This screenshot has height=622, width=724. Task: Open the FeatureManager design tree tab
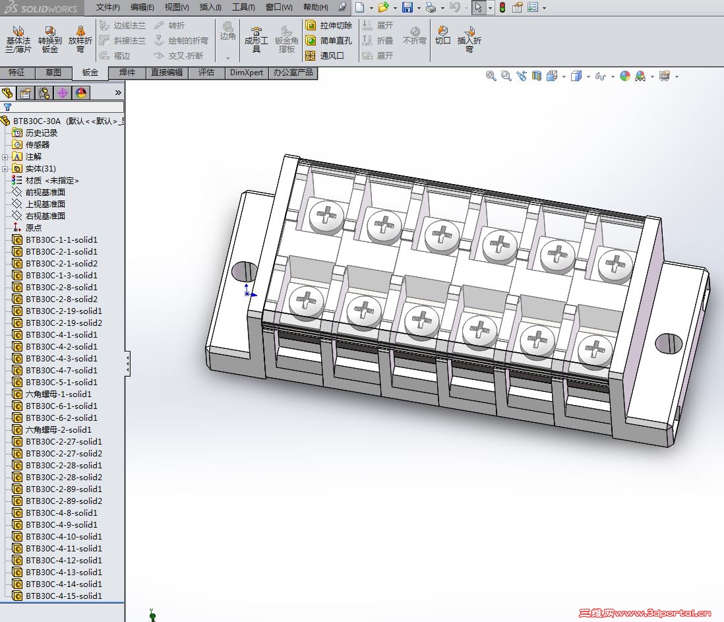(7, 93)
